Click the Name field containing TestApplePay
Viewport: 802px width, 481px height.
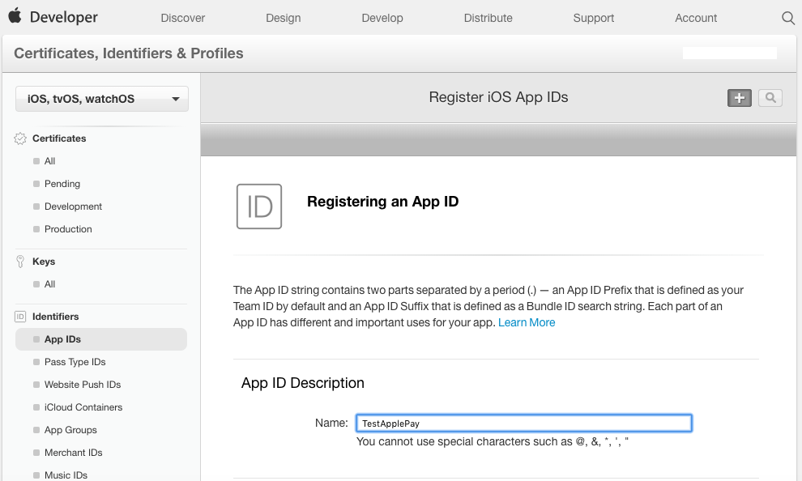coord(524,424)
